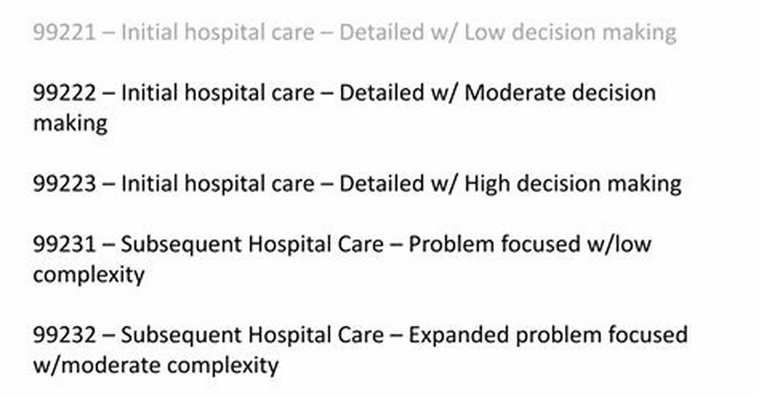Select 'Initial hospital care' in the 99222 line
Screen dimensions: 759x398
(217, 93)
